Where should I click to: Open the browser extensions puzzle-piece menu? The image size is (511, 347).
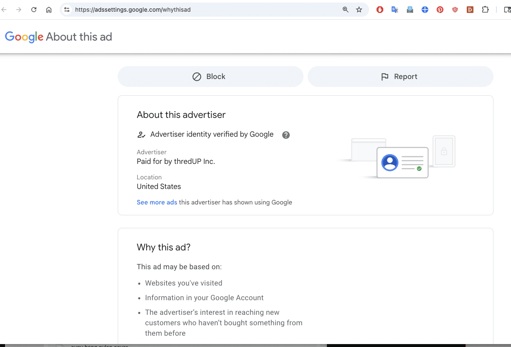coord(485,9)
